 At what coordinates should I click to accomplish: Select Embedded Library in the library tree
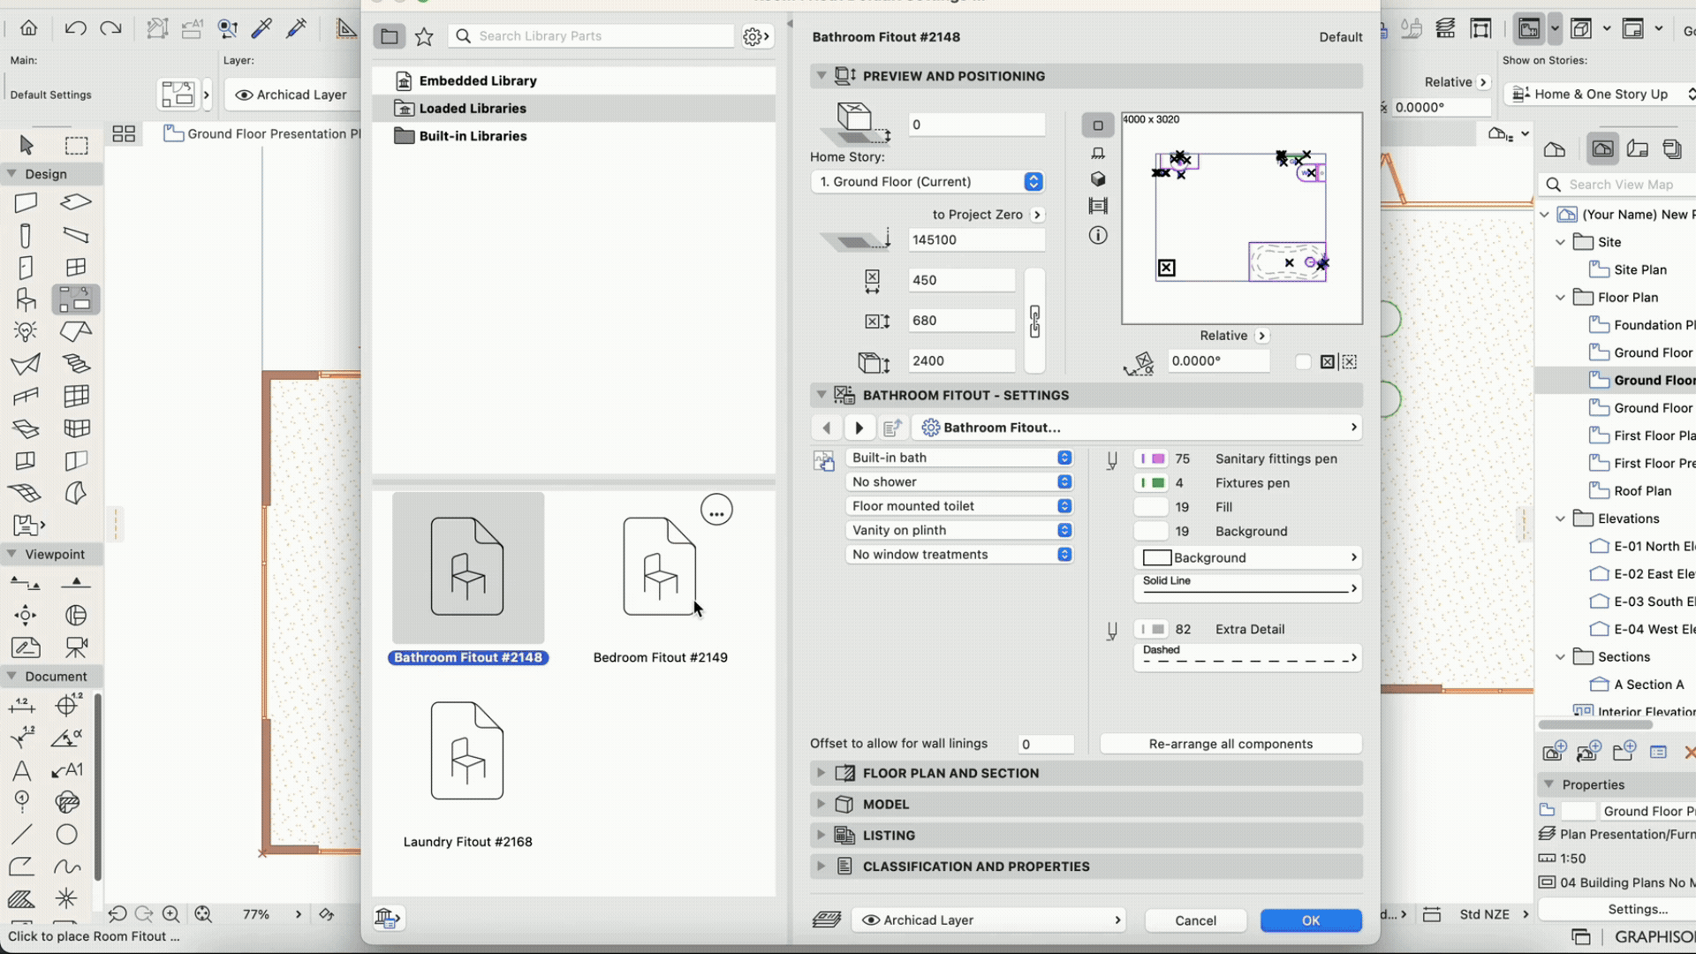point(478,80)
